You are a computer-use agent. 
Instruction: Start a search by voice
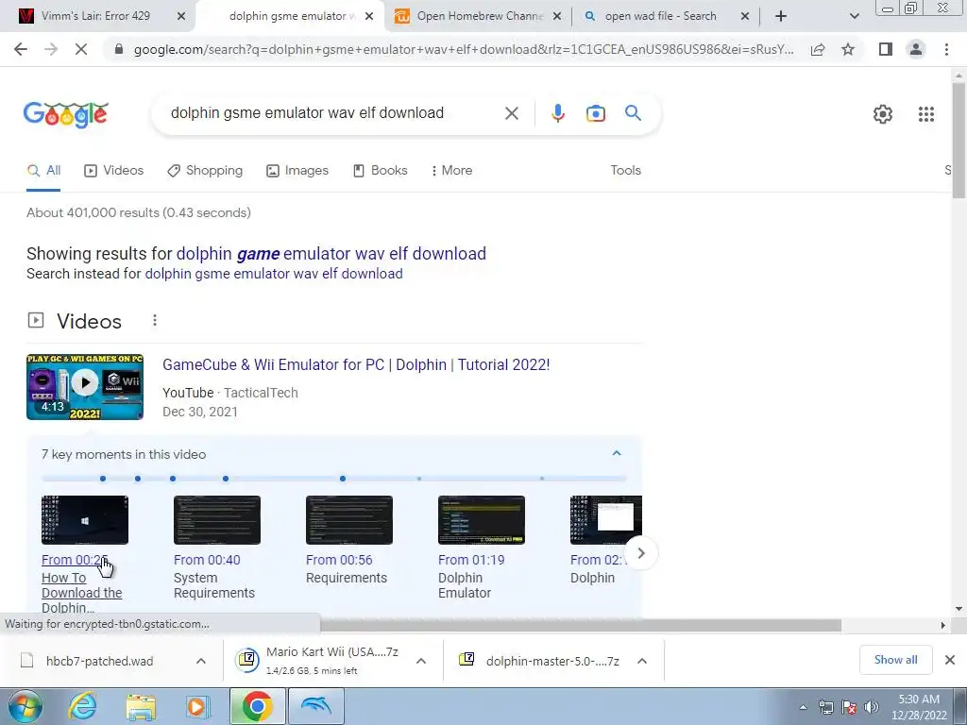(557, 113)
